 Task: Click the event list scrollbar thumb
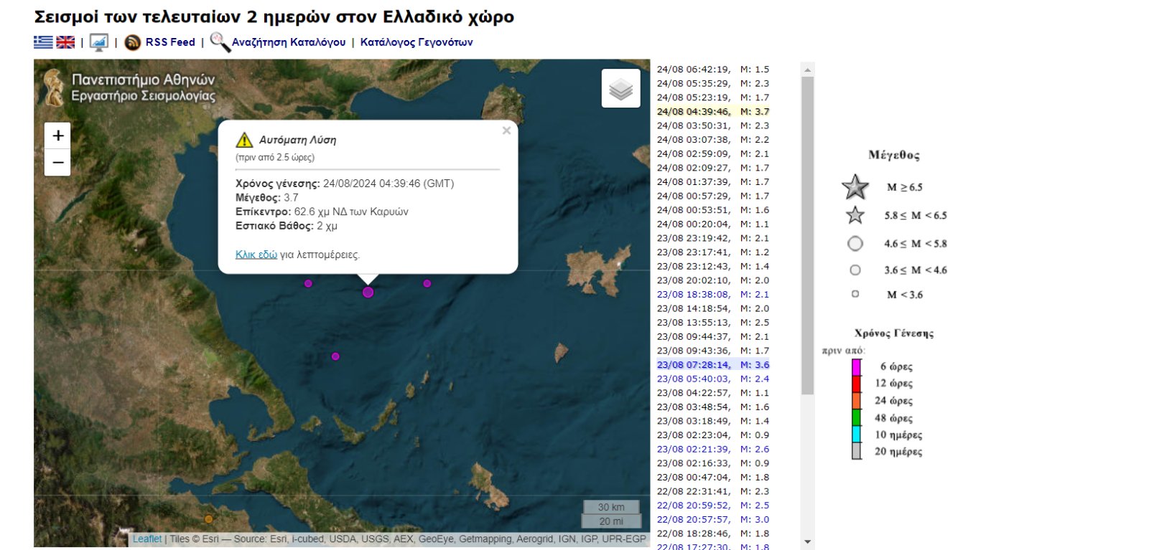click(x=807, y=235)
